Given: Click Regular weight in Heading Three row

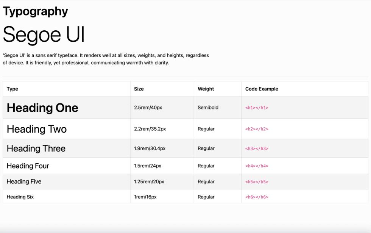Looking at the screenshot, I should click(x=206, y=149).
